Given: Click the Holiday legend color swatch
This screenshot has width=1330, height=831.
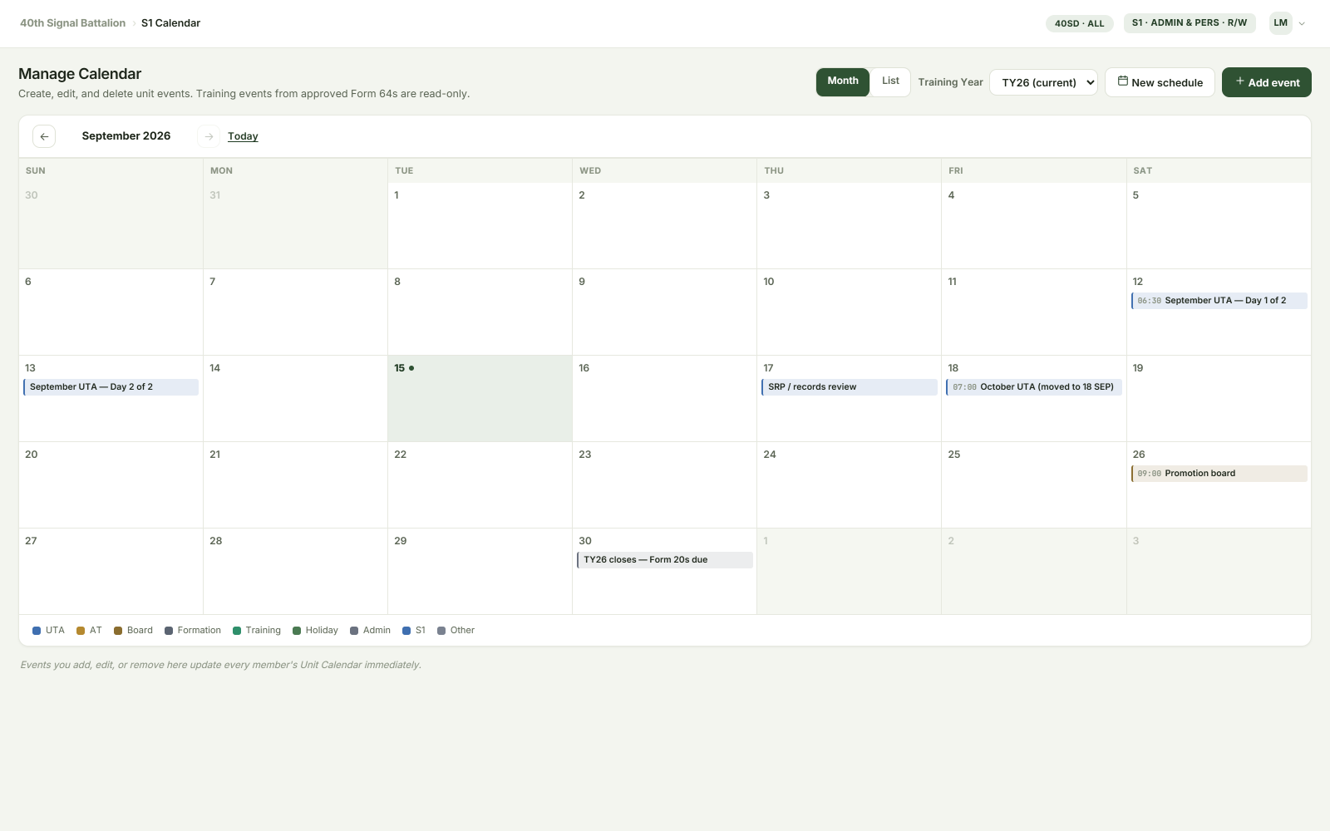Looking at the screenshot, I should point(297,631).
